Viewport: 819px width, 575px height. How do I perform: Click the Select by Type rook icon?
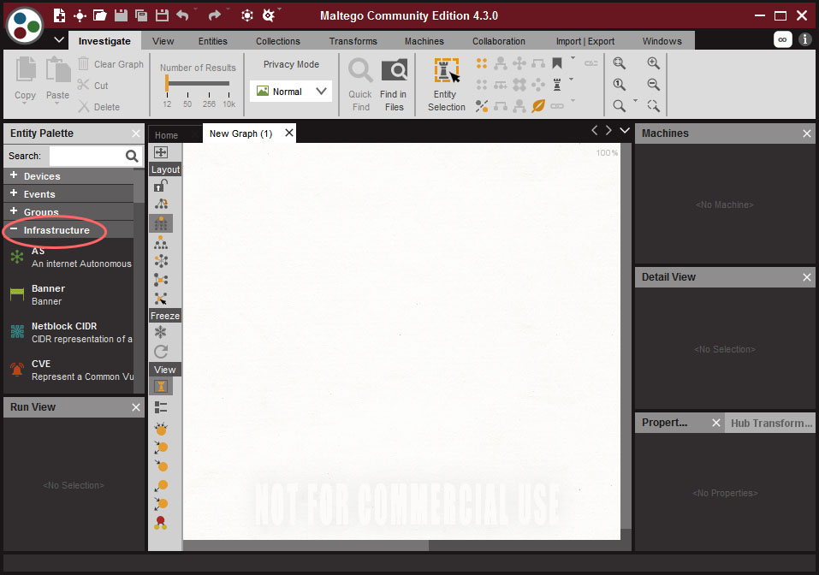[557, 85]
